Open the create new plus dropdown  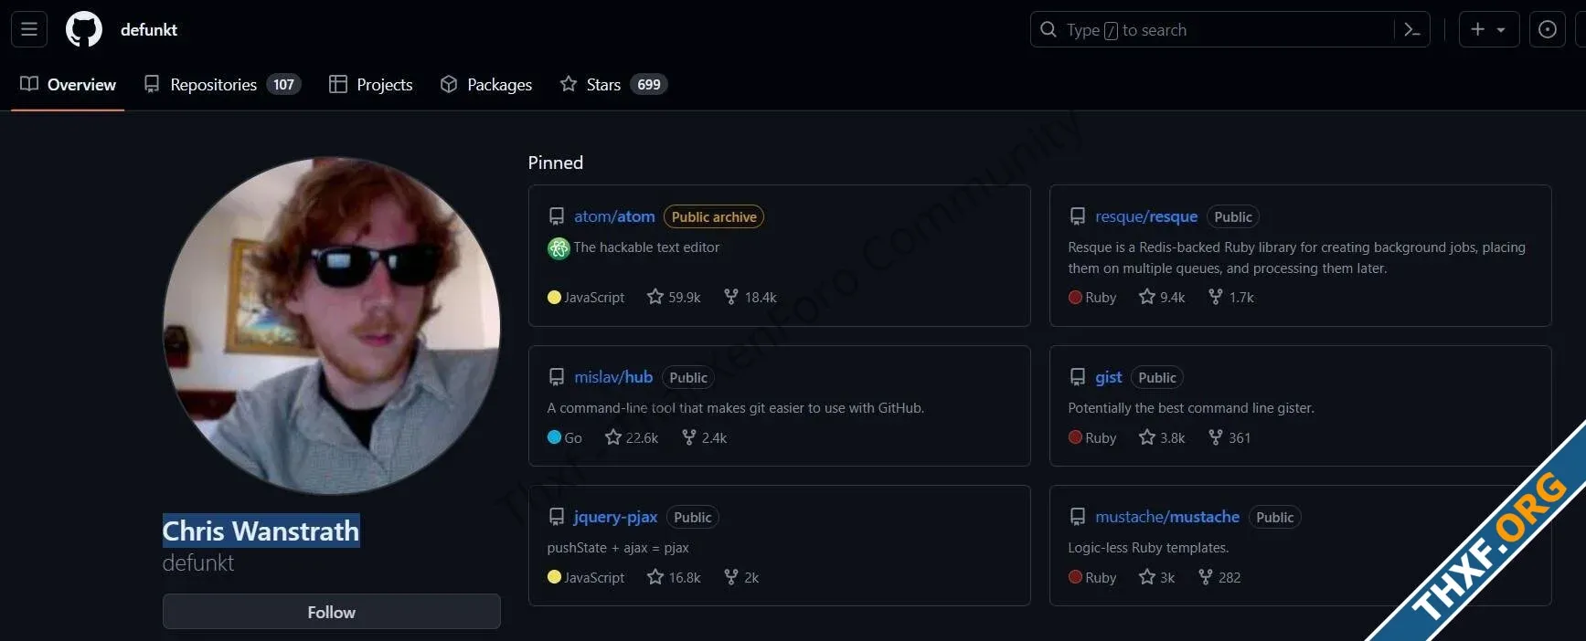[1489, 29]
